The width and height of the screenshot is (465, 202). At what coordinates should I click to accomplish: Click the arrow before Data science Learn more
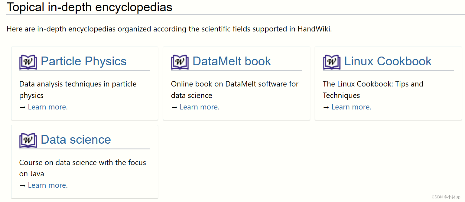pos(22,185)
